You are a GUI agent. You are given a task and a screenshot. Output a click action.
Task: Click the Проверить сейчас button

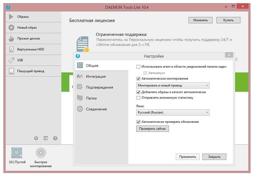coord(152,129)
